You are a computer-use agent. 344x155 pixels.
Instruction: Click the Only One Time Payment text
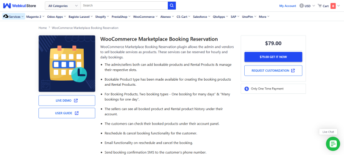click(267, 89)
